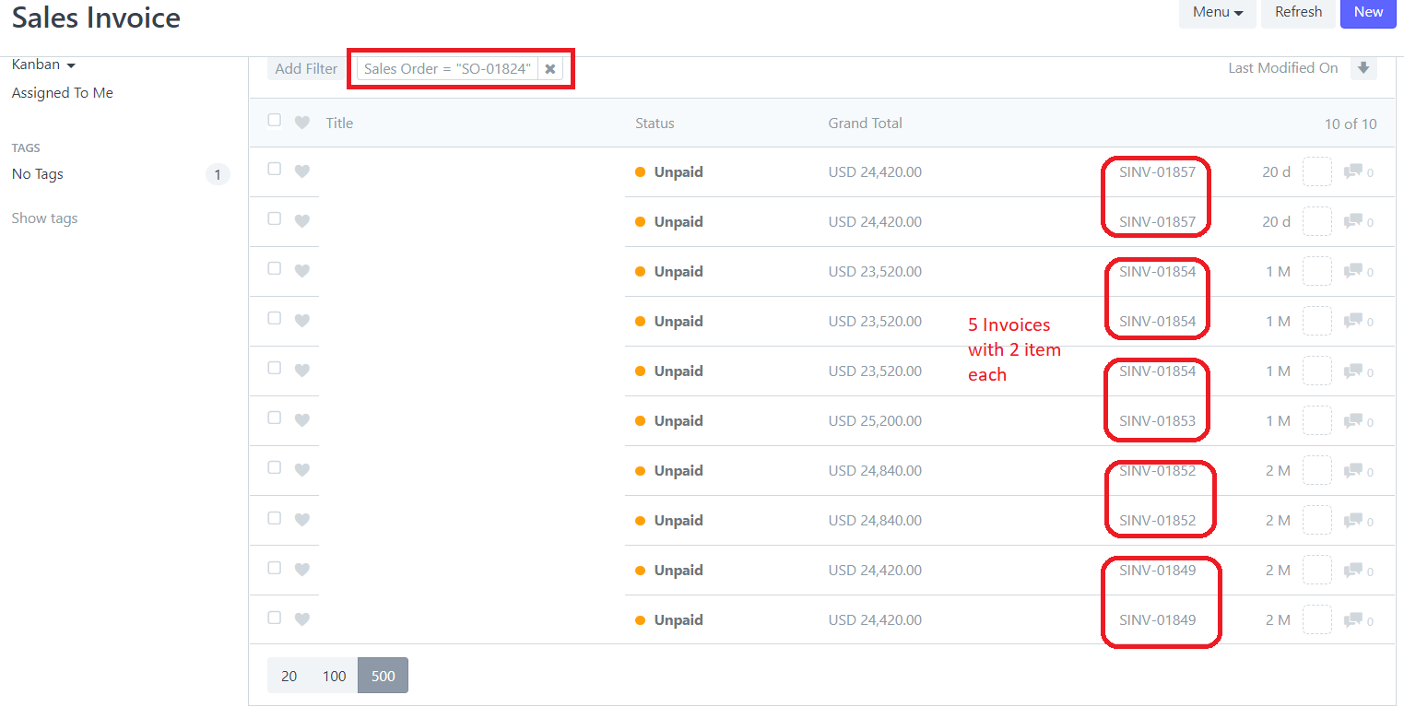
Task: Toggle sort direction with the down-arrow button
Action: (x=1363, y=68)
